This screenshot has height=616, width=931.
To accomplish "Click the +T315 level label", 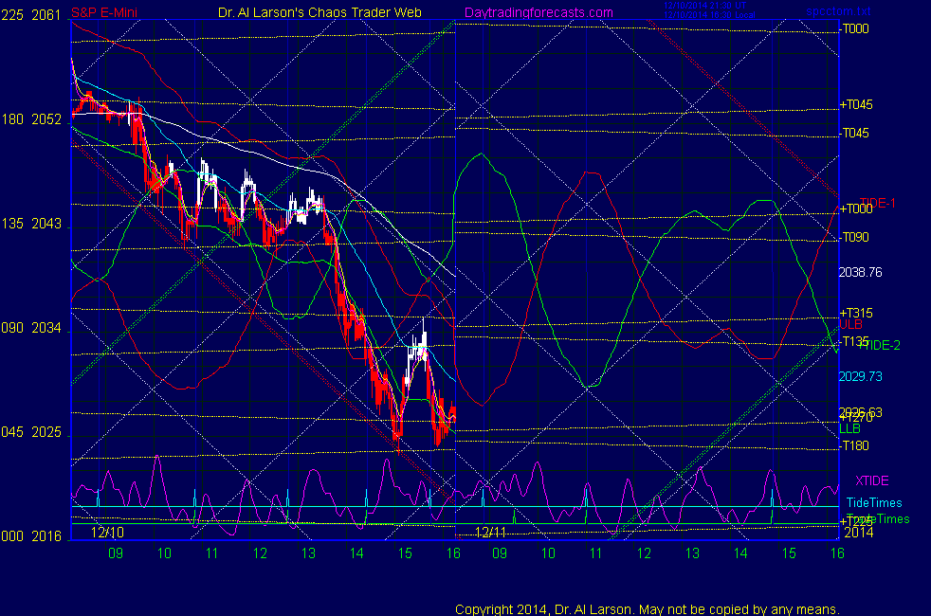I will (x=855, y=314).
